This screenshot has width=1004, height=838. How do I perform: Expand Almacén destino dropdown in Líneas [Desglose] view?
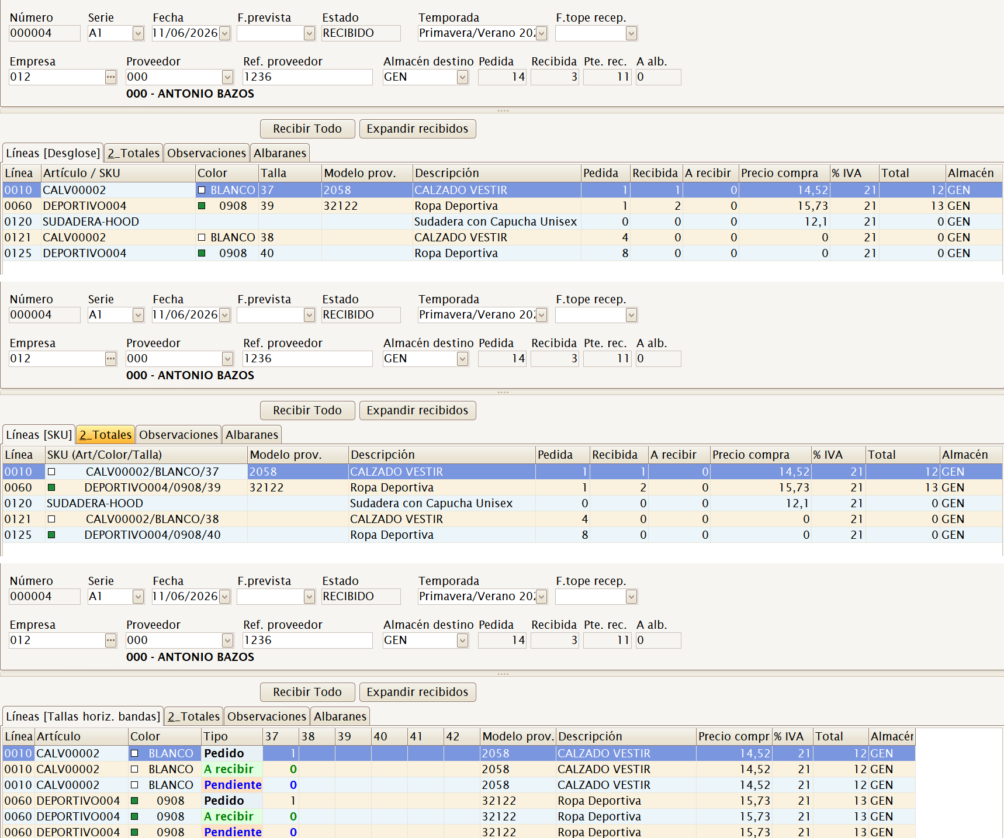click(462, 77)
